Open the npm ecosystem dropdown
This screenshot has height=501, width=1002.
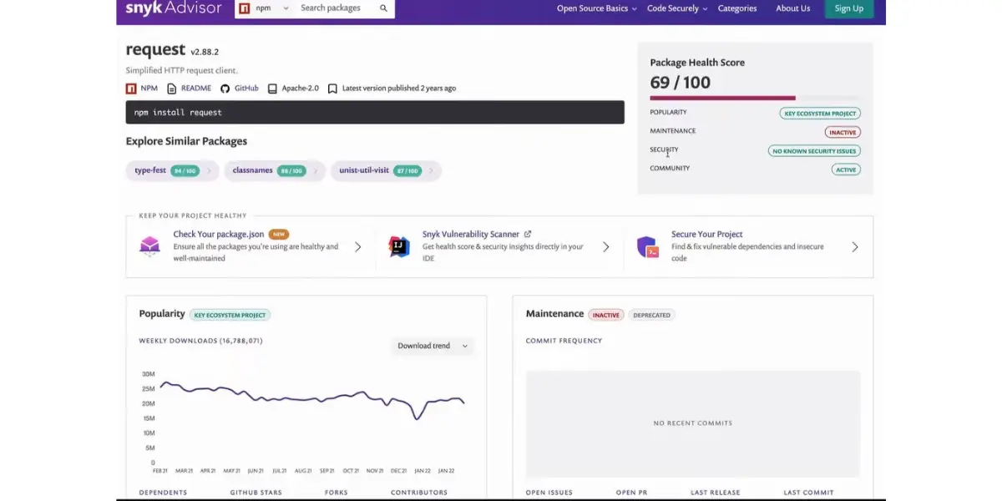click(x=272, y=8)
